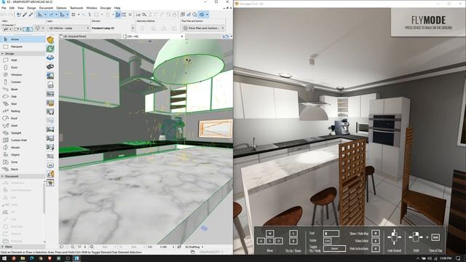Image resolution: width=466 pixels, height=262 pixels.
Task: Open the Floor Plan and Section dropdown
Action: pos(202,28)
